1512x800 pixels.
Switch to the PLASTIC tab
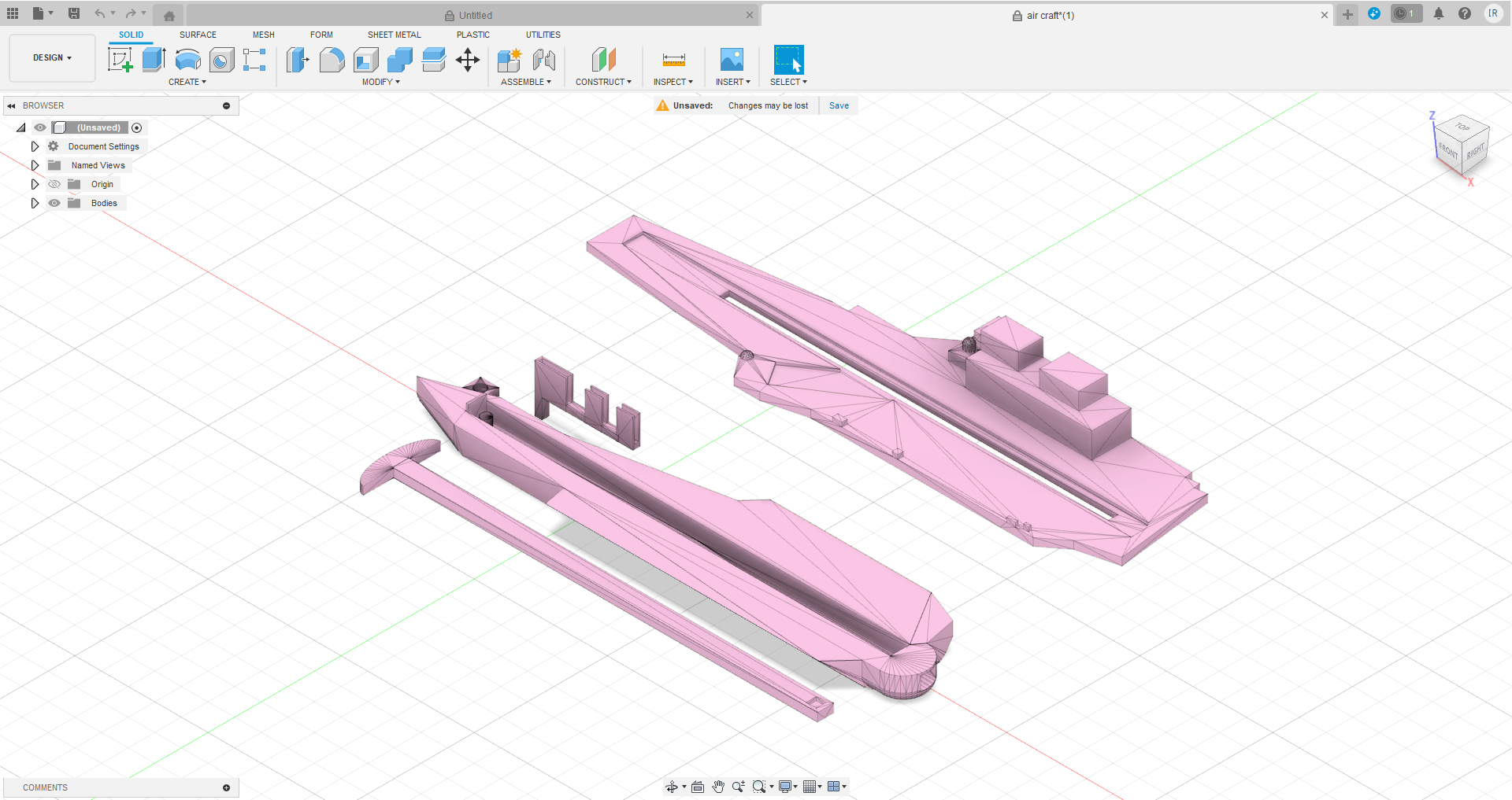coord(473,35)
